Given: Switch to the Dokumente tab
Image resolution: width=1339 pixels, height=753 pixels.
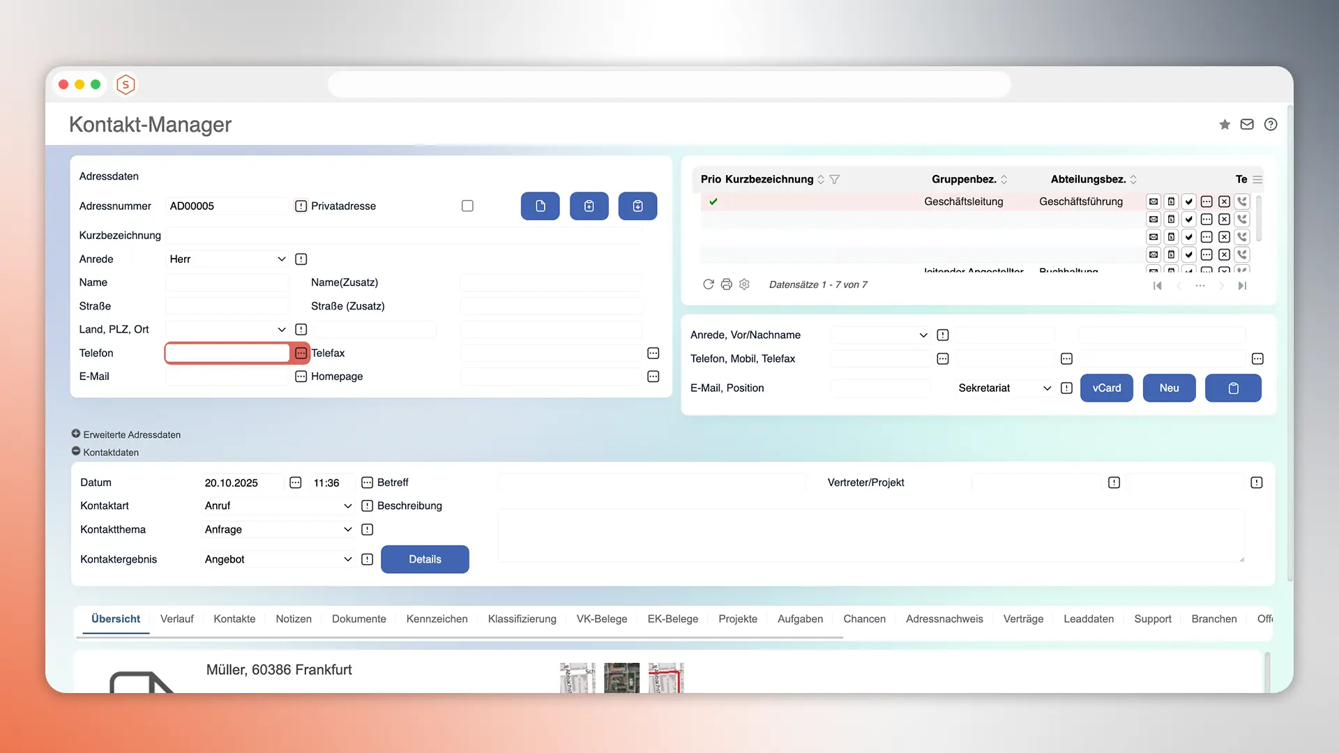Looking at the screenshot, I should (x=358, y=618).
